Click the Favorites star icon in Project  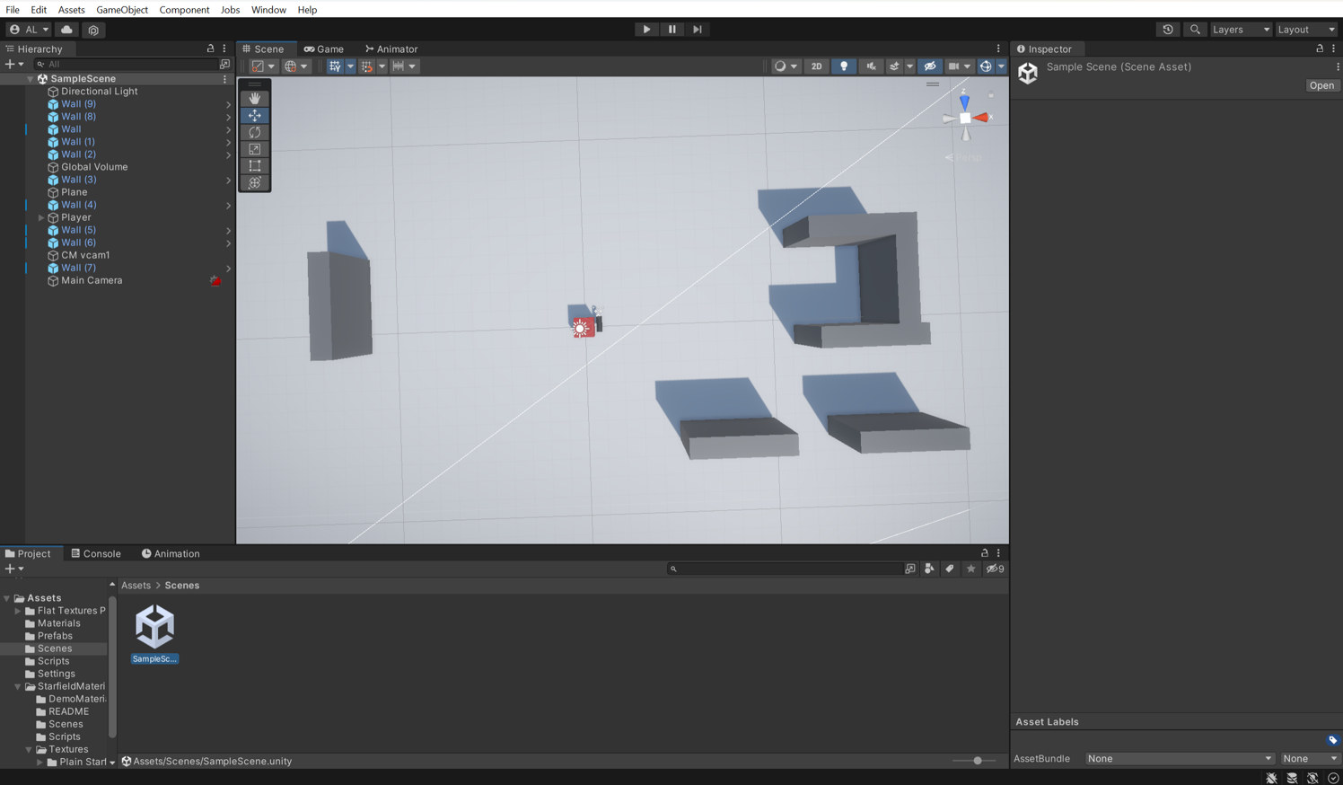(970, 569)
